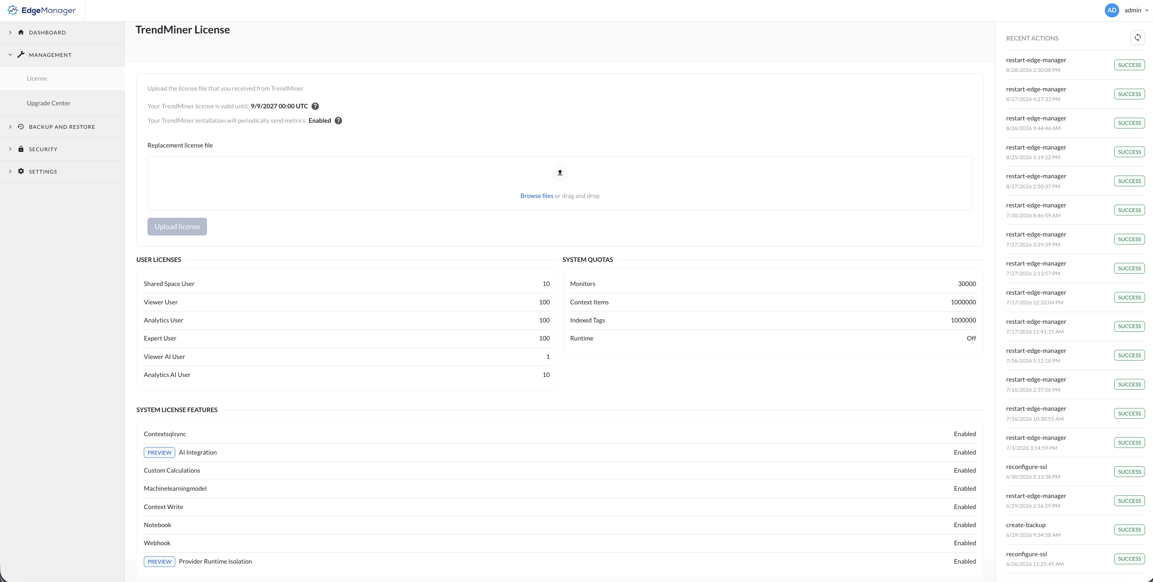
Task: Click reconfigure-ssl entry dated 6/30/2026
Action: pyautogui.click(x=1075, y=471)
